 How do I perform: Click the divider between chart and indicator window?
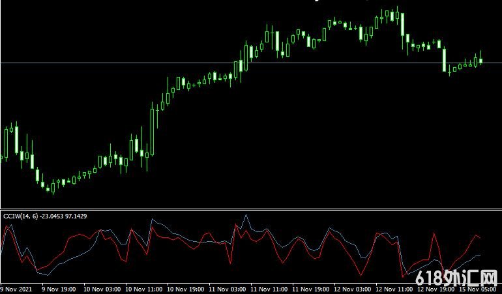[251, 209]
